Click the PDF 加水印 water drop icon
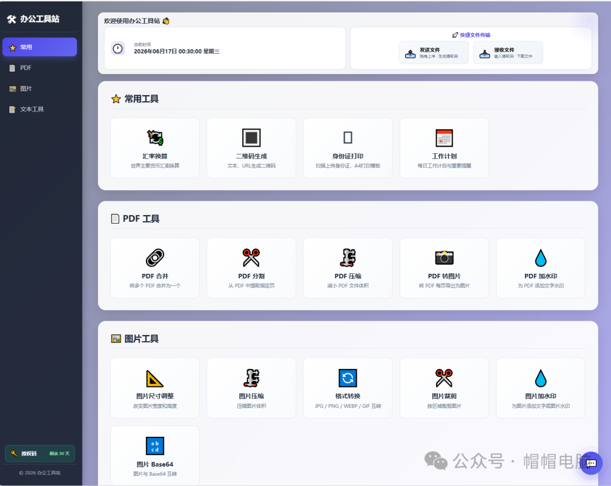Image resolution: width=611 pixels, height=486 pixels. click(x=541, y=257)
